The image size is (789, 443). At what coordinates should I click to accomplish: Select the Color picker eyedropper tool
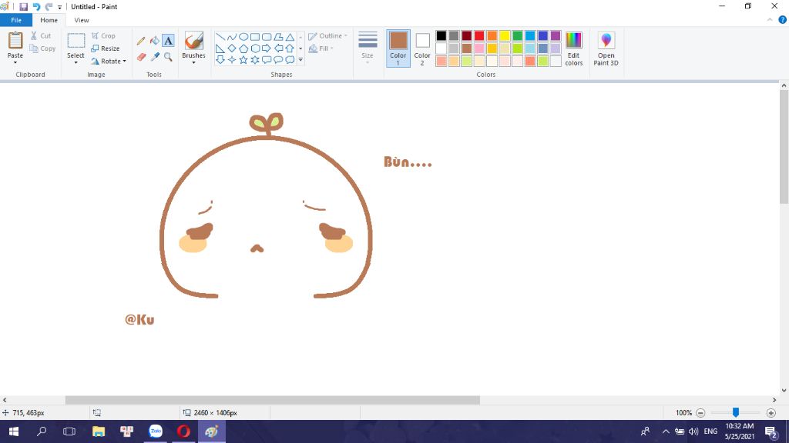pyautogui.click(x=155, y=57)
